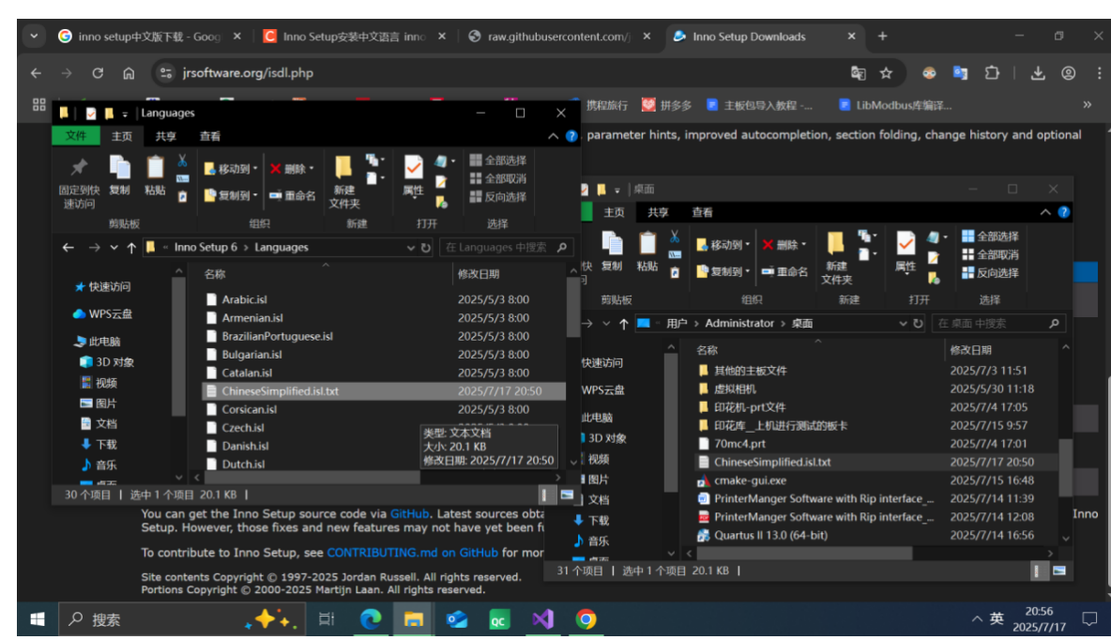This screenshot has width=1111, height=640.
Task: Create a New Folder in Languages window
Action: (343, 182)
